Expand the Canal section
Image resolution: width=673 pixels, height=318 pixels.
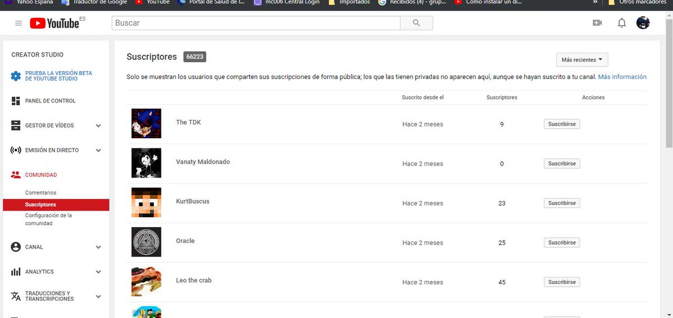(x=98, y=247)
